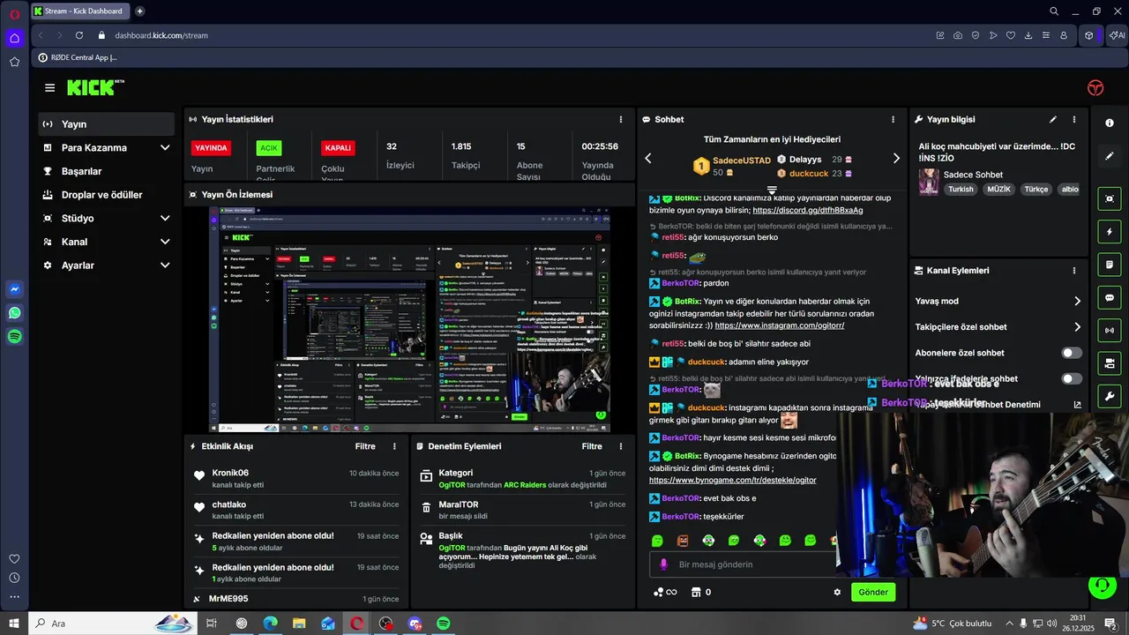Click the Yayın Ön İzlemesi video preview
Viewport: 1129px width, 635px height.
(409, 319)
